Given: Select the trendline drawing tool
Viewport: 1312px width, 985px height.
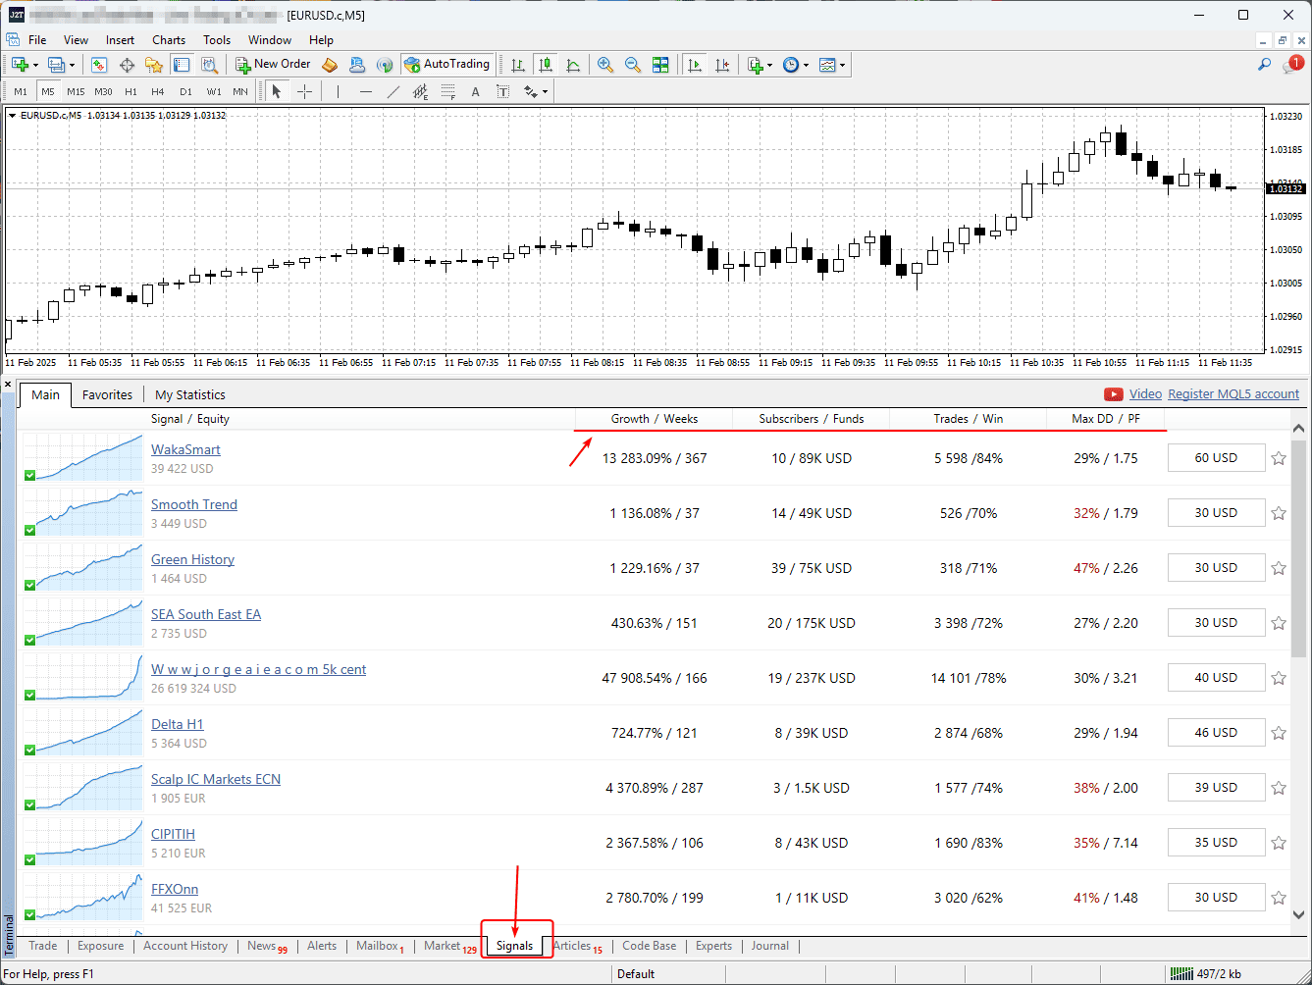Looking at the screenshot, I should coord(394,91).
